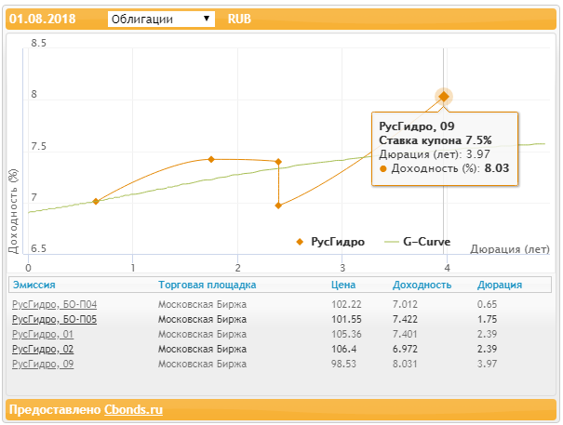Open the РусГидро, 01 bond link

coord(42,334)
